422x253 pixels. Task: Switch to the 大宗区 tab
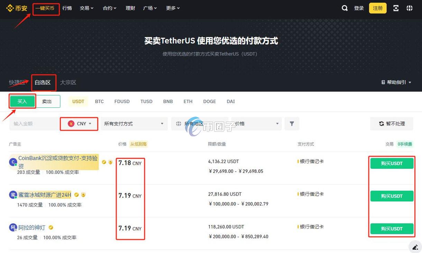click(x=68, y=82)
